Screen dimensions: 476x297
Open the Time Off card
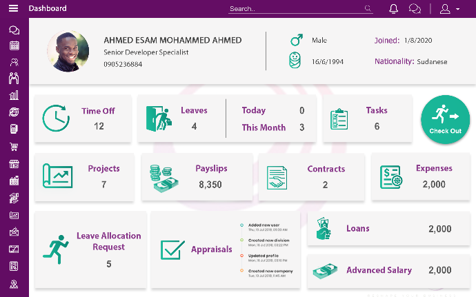click(x=83, y=119)
